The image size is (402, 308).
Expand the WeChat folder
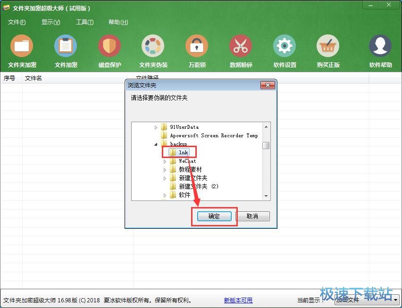coord(165,161)
